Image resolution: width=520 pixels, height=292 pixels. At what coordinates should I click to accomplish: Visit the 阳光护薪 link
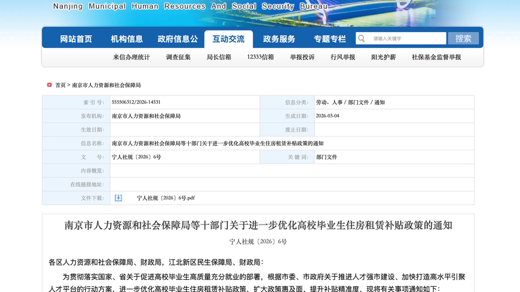[x=383, y=57]
